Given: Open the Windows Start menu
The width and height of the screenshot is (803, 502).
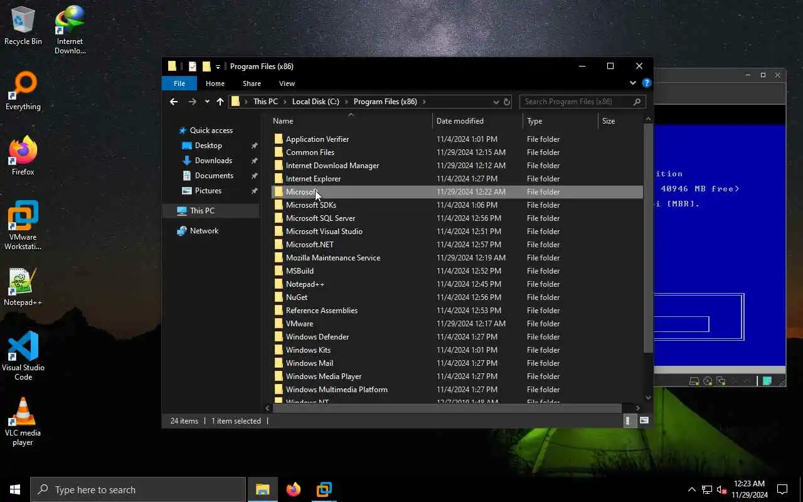Looking at the screenshot, I should tap(15, 489).
